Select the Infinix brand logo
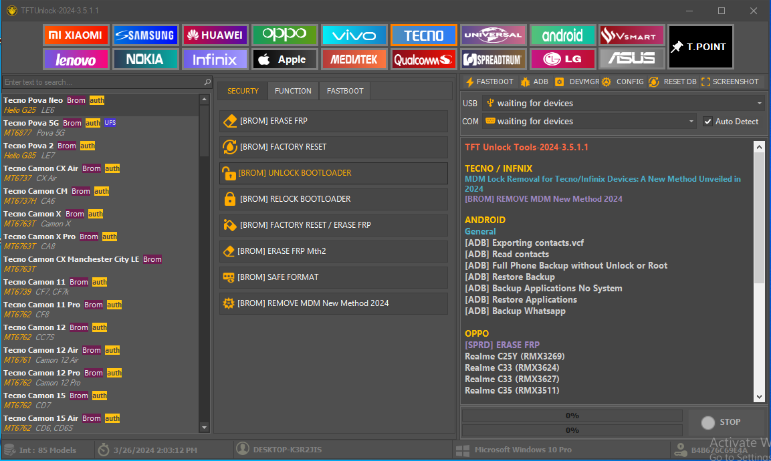The image size is (771, 461). [x=215, y=59]
